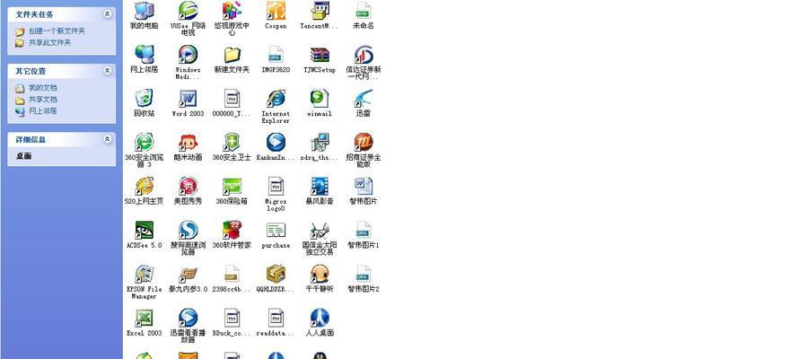Click the 桌面 text in 详细信息

[23, 156]
